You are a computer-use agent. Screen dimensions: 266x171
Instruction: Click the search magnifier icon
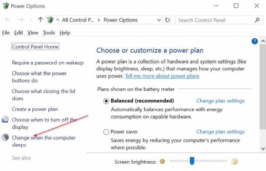(257, 20)
